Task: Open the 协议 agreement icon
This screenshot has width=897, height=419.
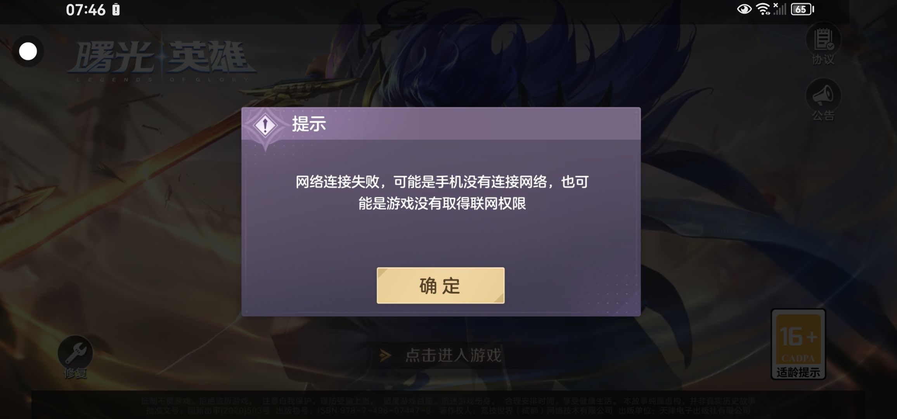Action: pos(823,45)
